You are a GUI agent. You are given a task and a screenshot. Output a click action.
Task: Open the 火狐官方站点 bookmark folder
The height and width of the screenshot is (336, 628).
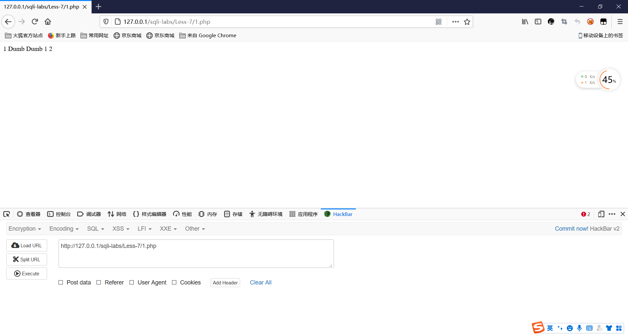click(x=24, y=36)
